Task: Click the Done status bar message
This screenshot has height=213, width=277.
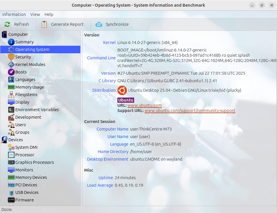Action: pyautogui.click(x=7, y=210)
